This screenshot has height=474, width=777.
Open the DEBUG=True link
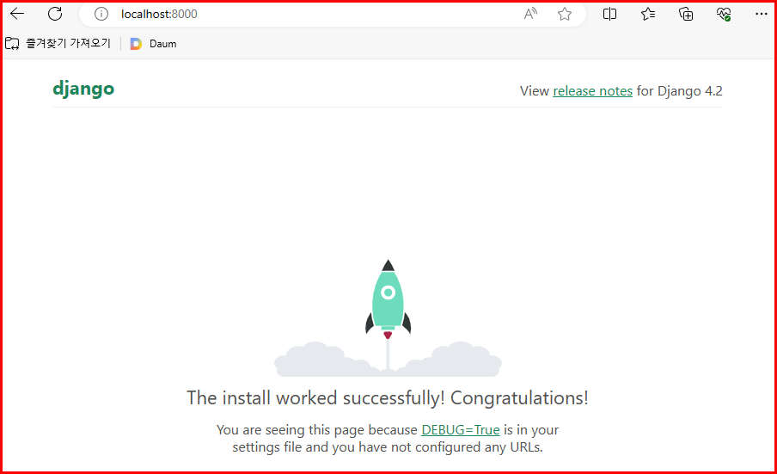click(x=461, y=430)
